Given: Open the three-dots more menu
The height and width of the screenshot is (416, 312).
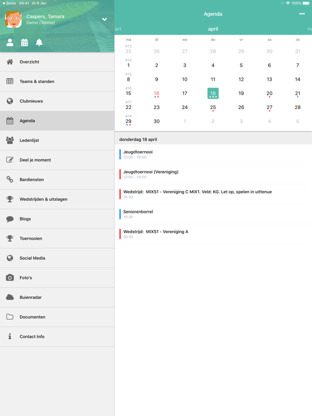Looking at the screenshot, I should coord(302,14).
